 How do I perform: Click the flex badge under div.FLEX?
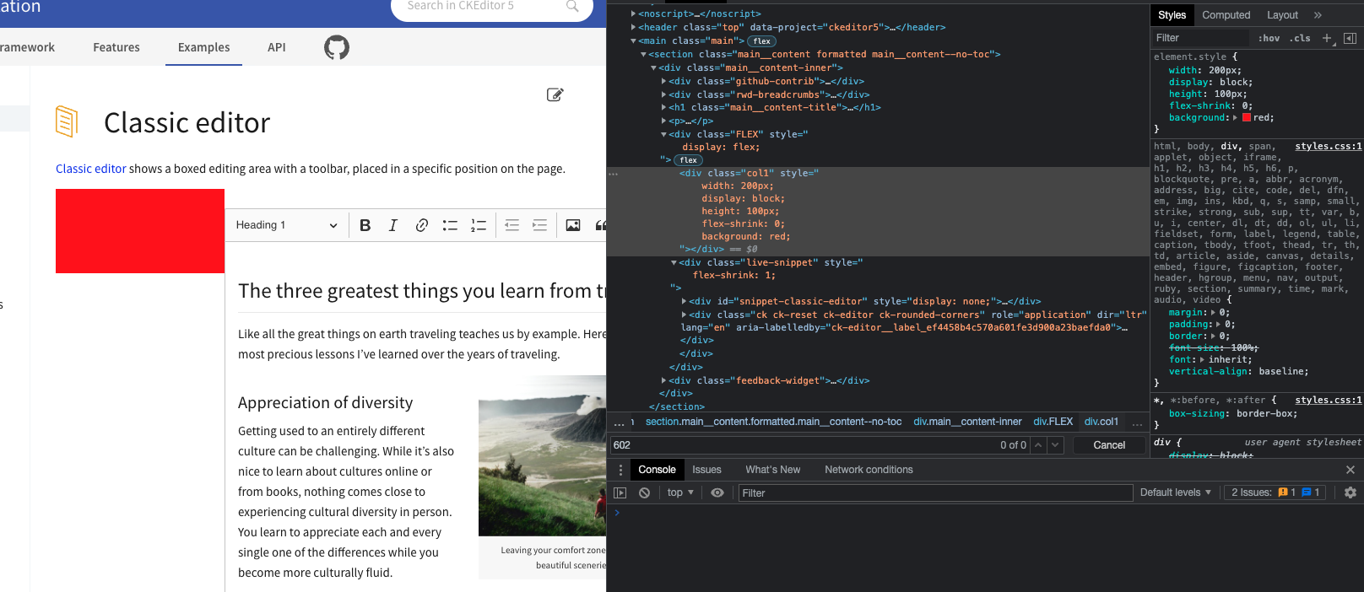pos(689,160)
